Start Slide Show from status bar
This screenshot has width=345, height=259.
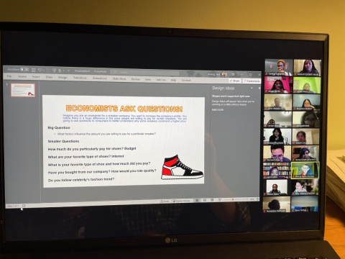pyautogui.click(x=219, y=200)
